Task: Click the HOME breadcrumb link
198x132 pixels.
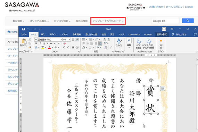Action: click(x=13, y=32)
